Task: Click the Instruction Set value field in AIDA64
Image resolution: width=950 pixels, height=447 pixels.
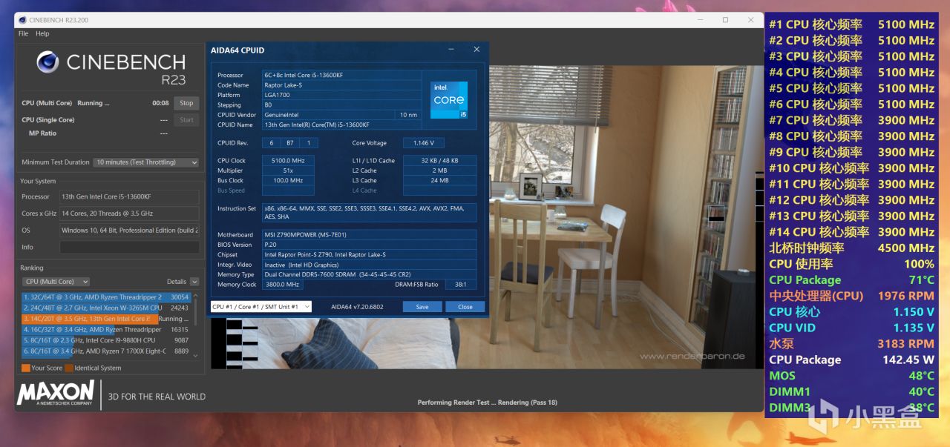Action: (x=370, y=213)
